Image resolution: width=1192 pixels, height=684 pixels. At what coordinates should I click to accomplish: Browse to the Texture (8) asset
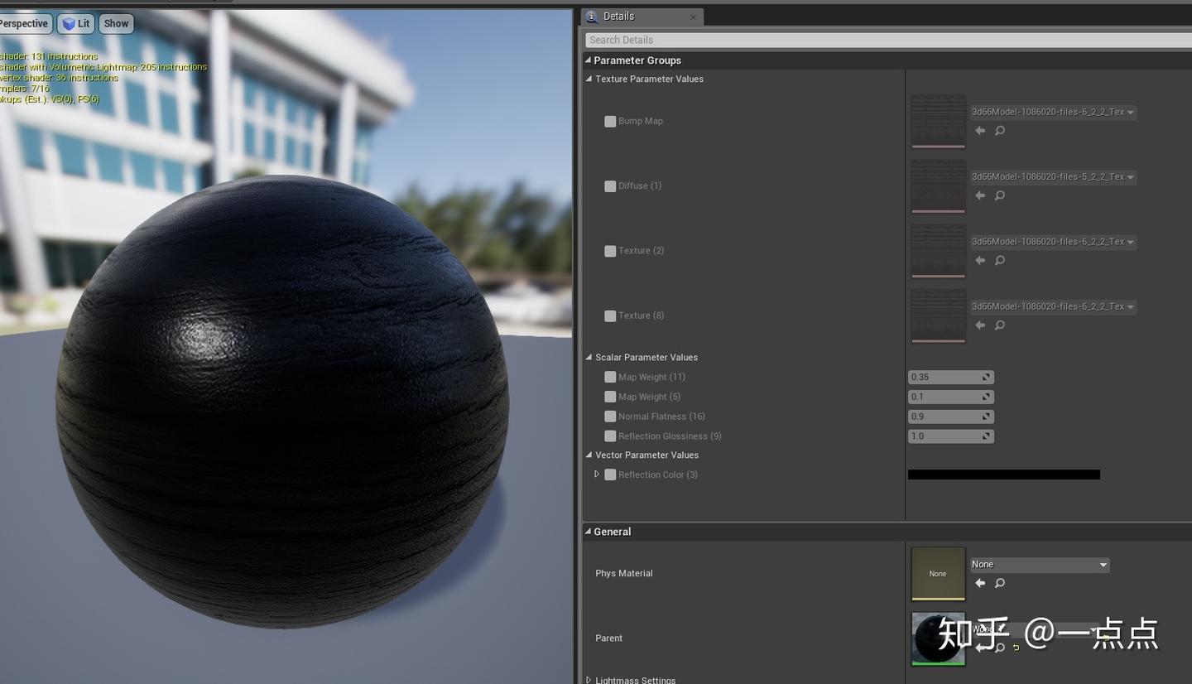999,325
